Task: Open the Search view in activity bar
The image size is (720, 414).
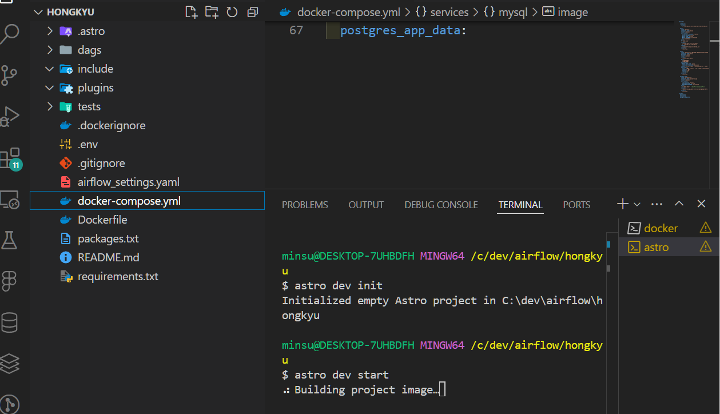Action: click(10, 34)
